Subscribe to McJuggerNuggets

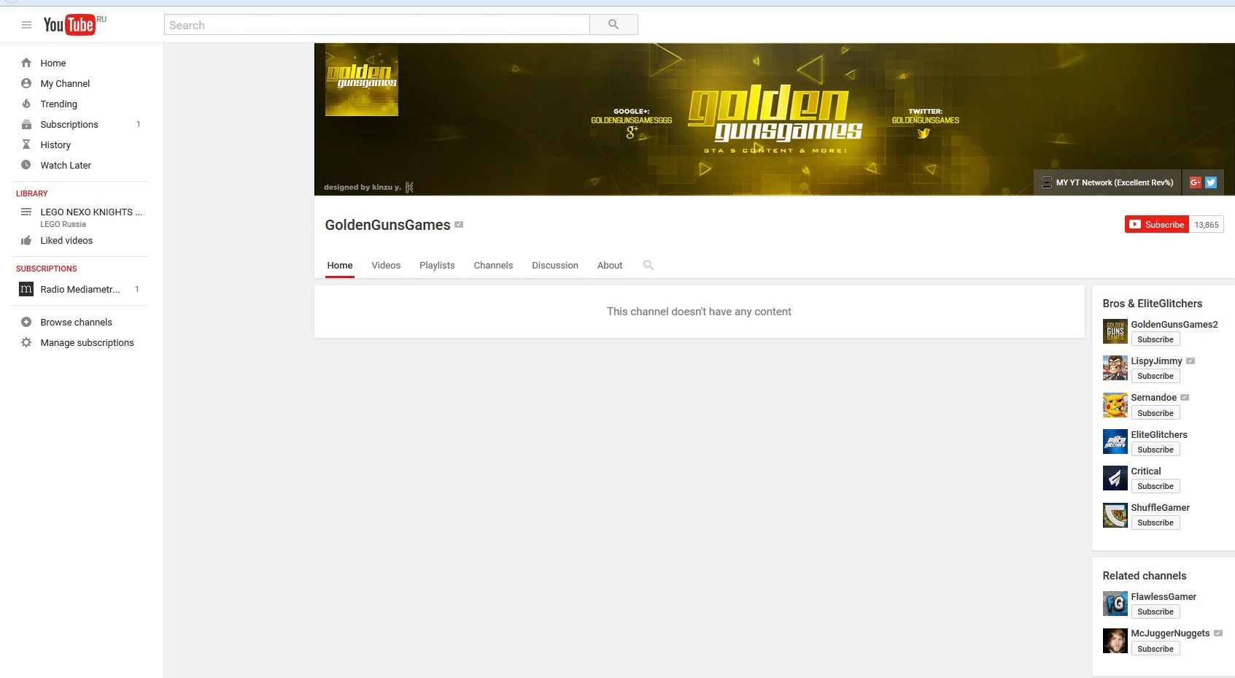point(1155,649)
